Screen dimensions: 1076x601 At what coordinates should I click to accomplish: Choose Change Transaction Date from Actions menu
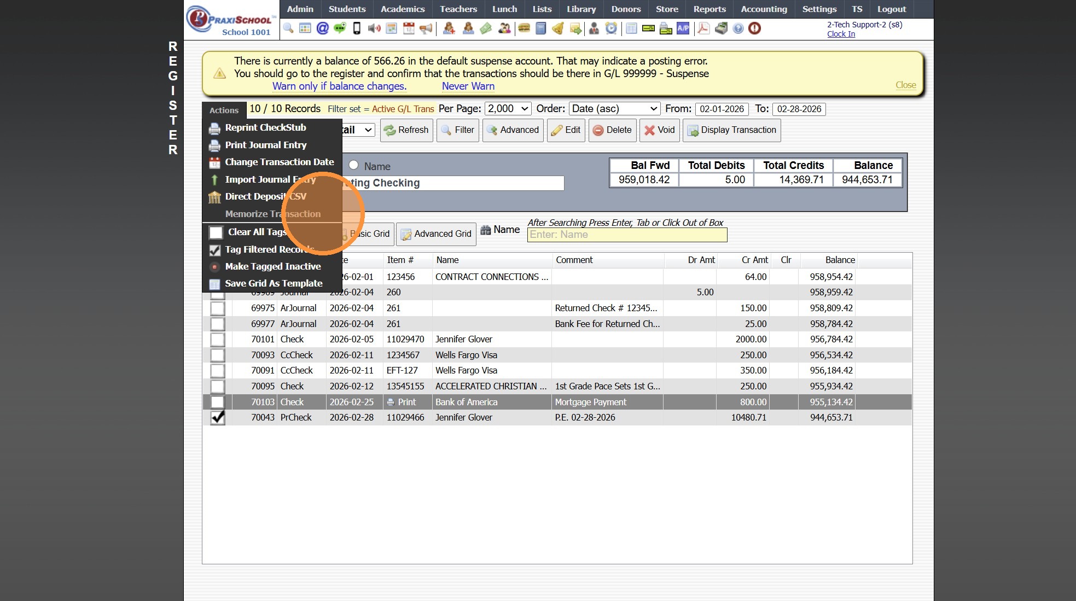[279, 162]
